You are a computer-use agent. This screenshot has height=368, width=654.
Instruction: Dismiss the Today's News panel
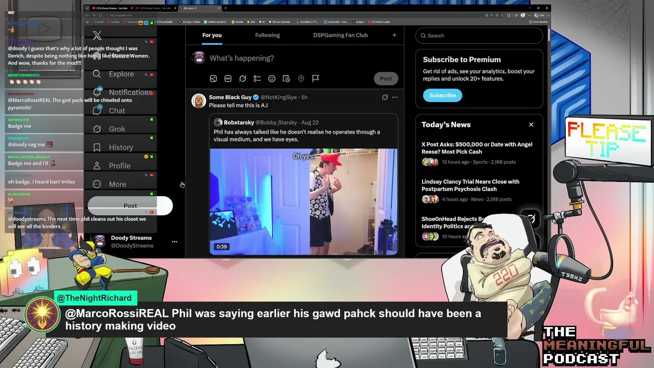coord(531,125)
